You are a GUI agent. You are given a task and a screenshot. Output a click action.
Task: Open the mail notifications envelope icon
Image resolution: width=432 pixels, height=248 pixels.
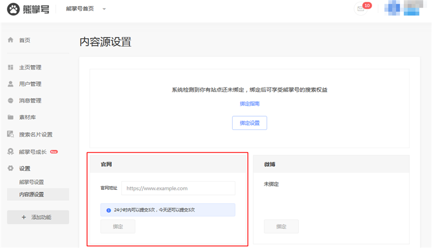coord(361,9)
